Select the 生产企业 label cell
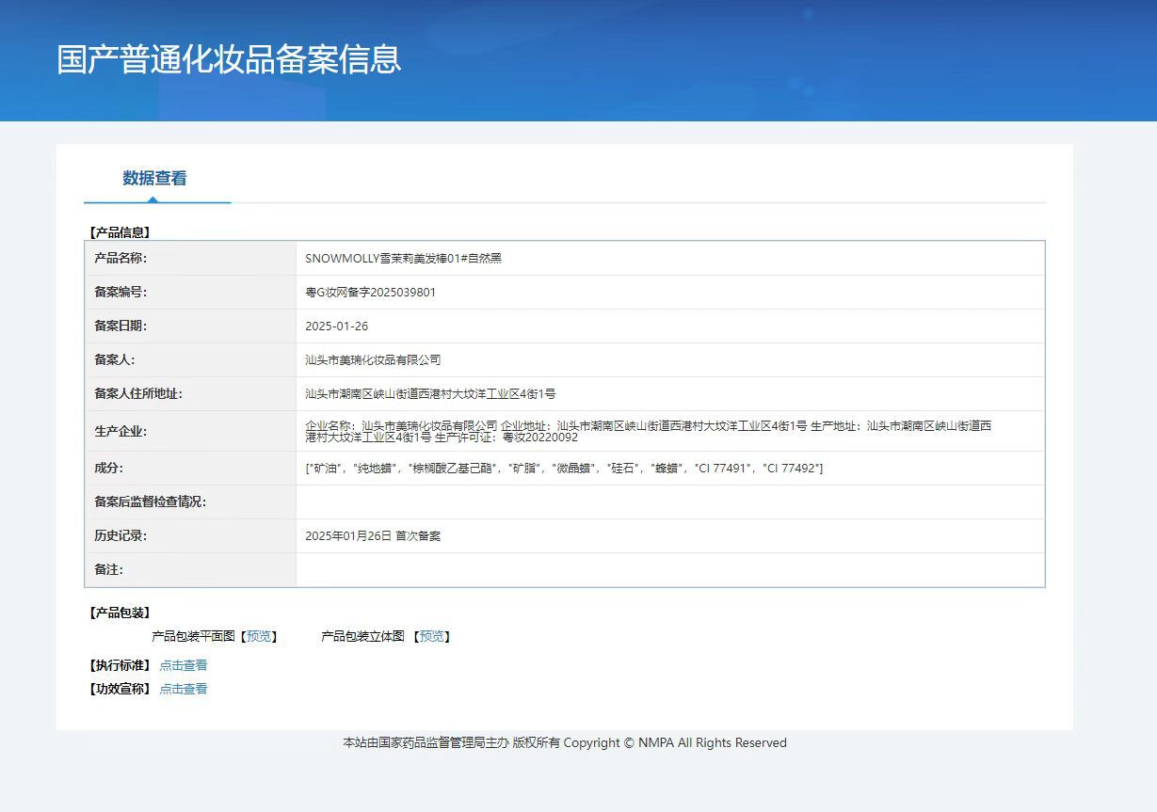The image size is (1157, 812). click(x=190, y=431)
